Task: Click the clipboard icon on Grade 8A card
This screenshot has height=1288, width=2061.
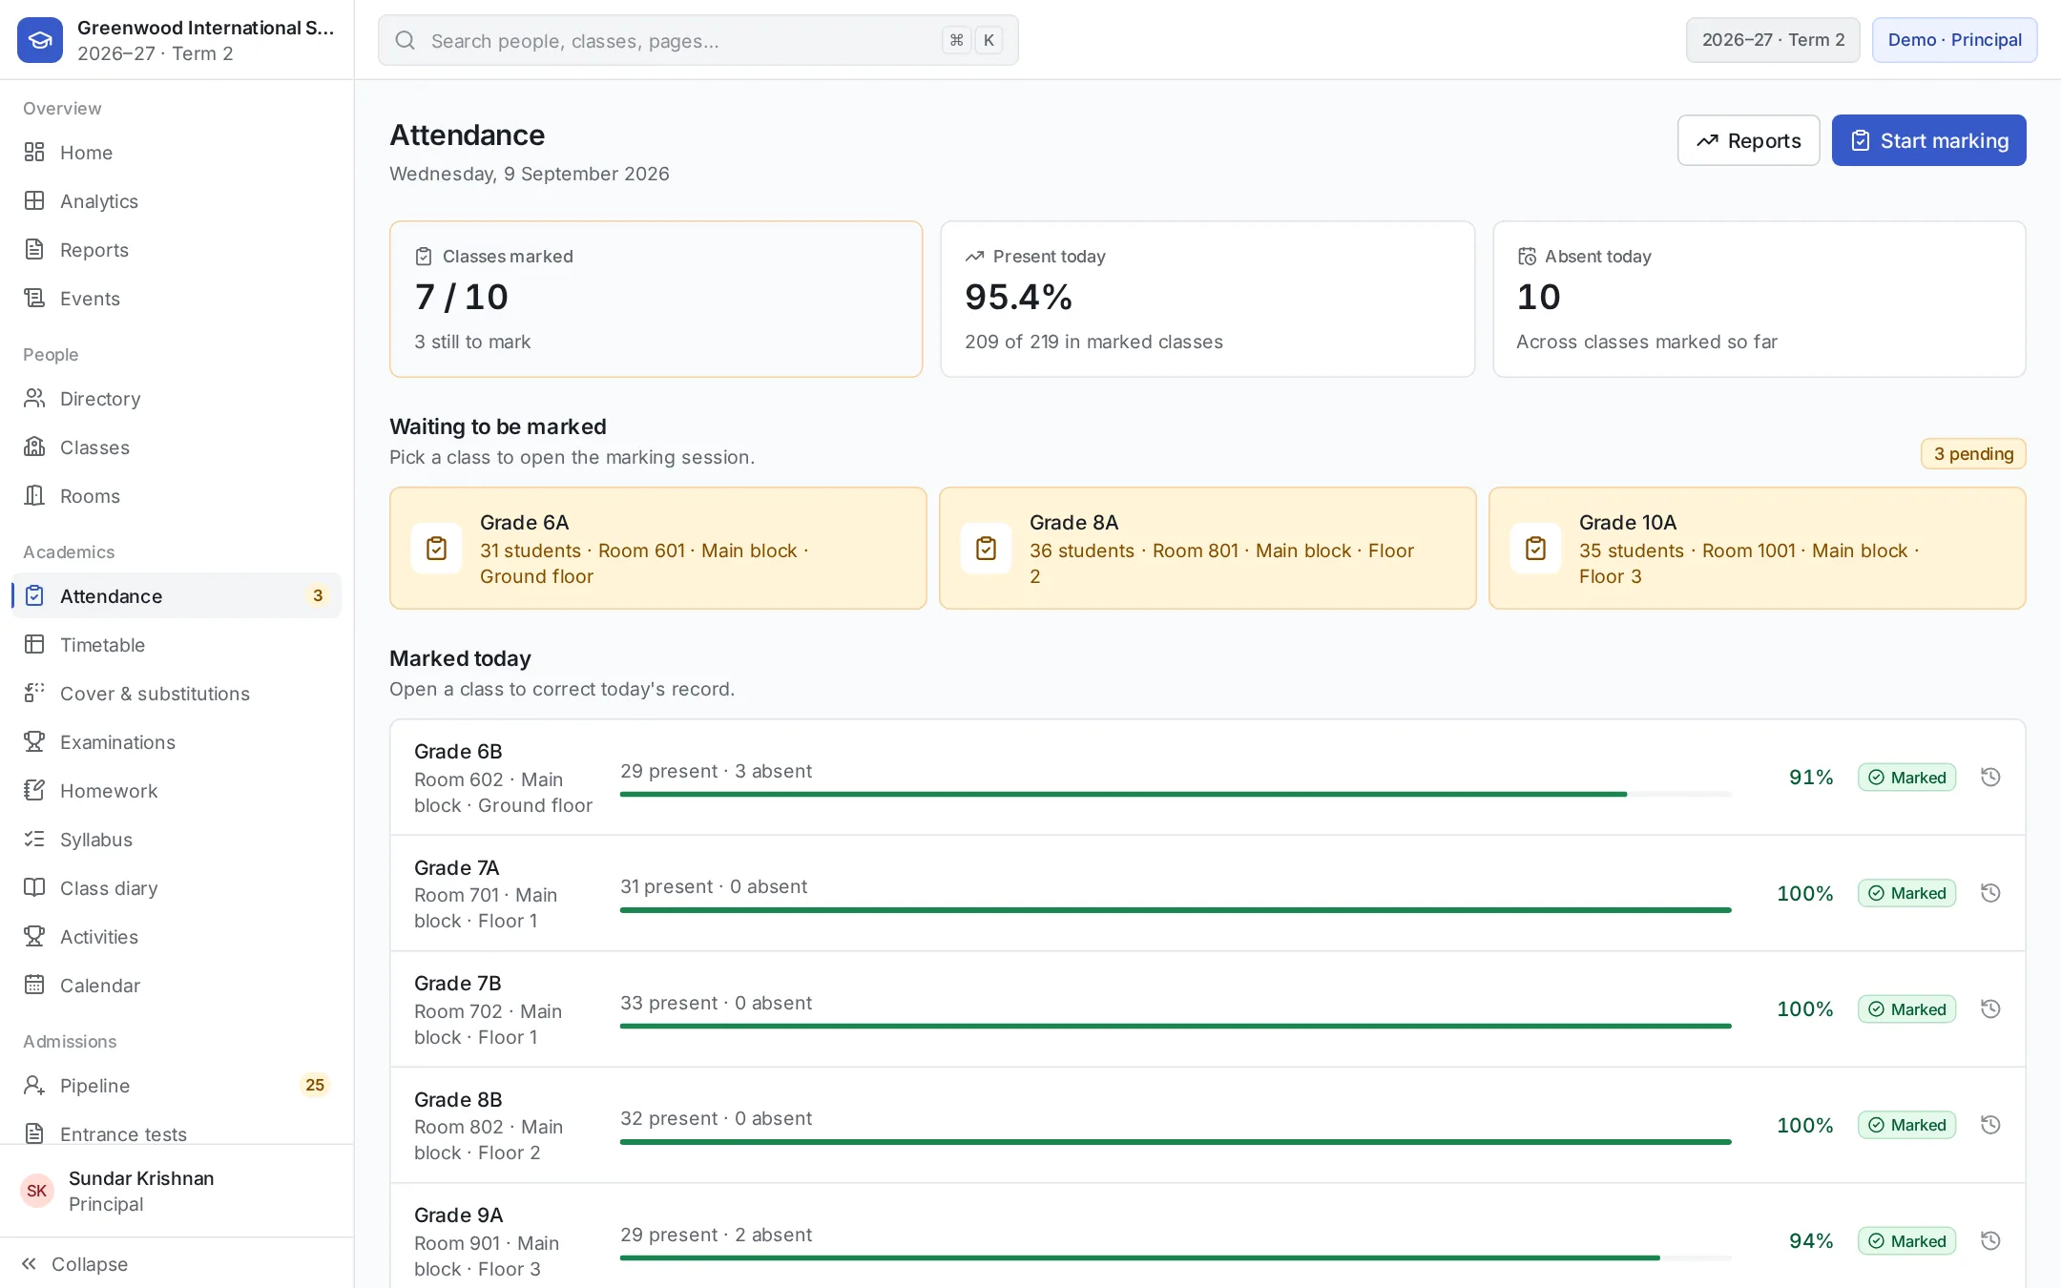Action: click(x=987, y=549)
